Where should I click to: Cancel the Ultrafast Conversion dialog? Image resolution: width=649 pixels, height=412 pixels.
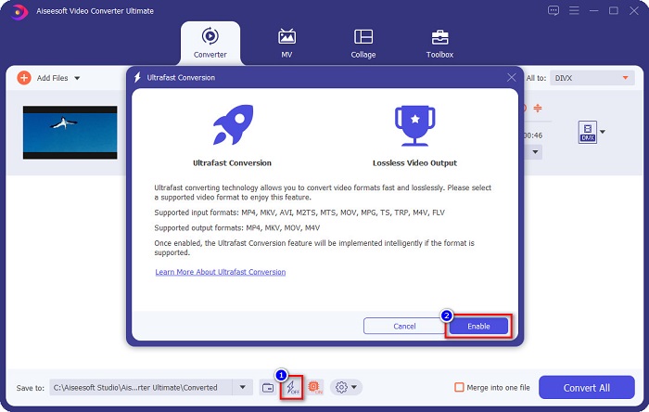point(404,327)
